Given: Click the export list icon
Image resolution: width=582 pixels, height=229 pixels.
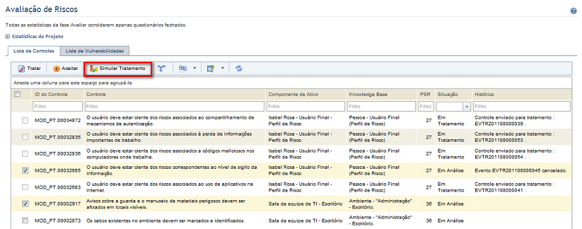Looking at the screenshot, I should [x=211, y=68].
